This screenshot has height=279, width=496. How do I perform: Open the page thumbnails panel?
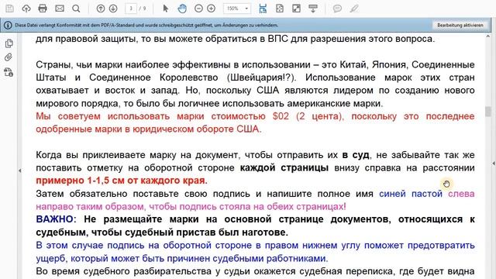(9, 43)
